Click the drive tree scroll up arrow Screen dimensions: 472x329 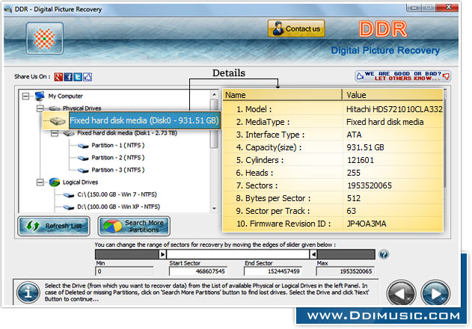[214, 94]
